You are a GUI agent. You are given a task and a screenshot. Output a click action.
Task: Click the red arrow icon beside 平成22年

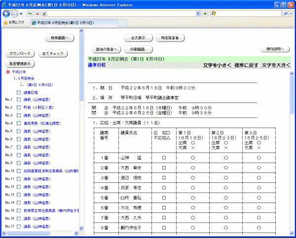(8, 72)
